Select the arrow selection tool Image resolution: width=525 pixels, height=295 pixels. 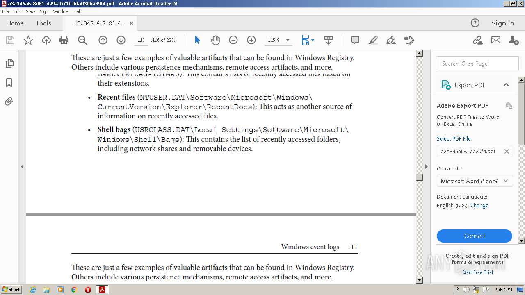[197, 40]
